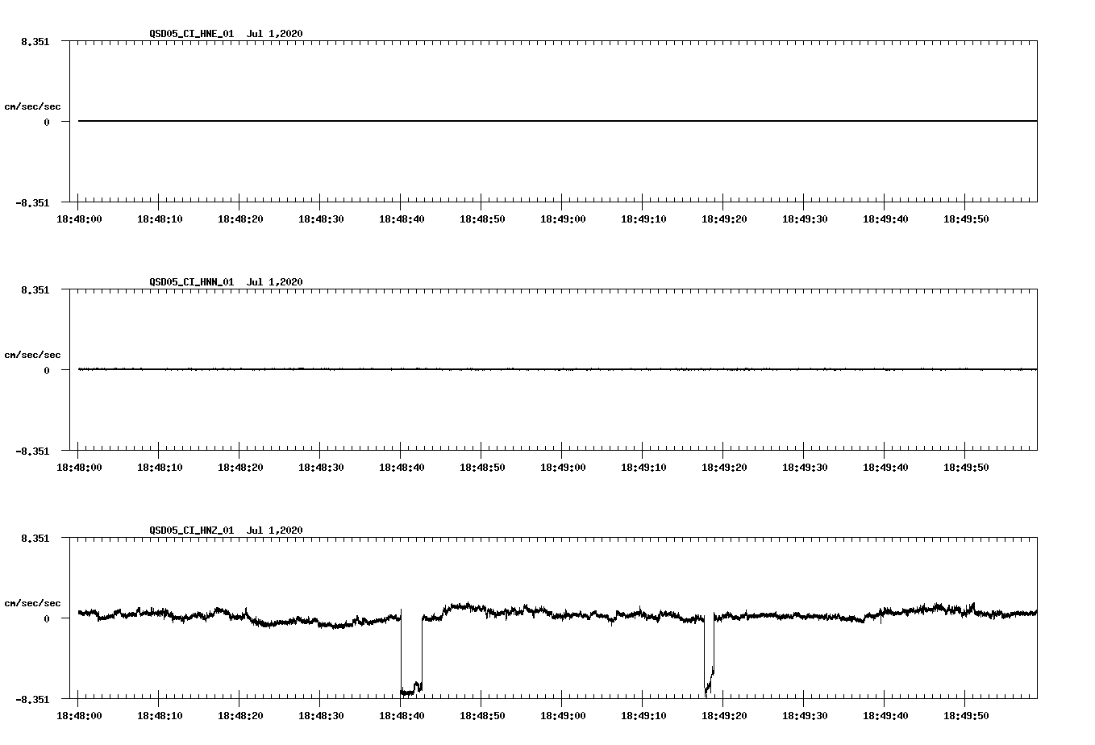Image resolution: width=1095 pixels, height=745 pixels.
Task: Click the 18:48:30 time label under HNZ plot
Action: (x=321, y=716)
